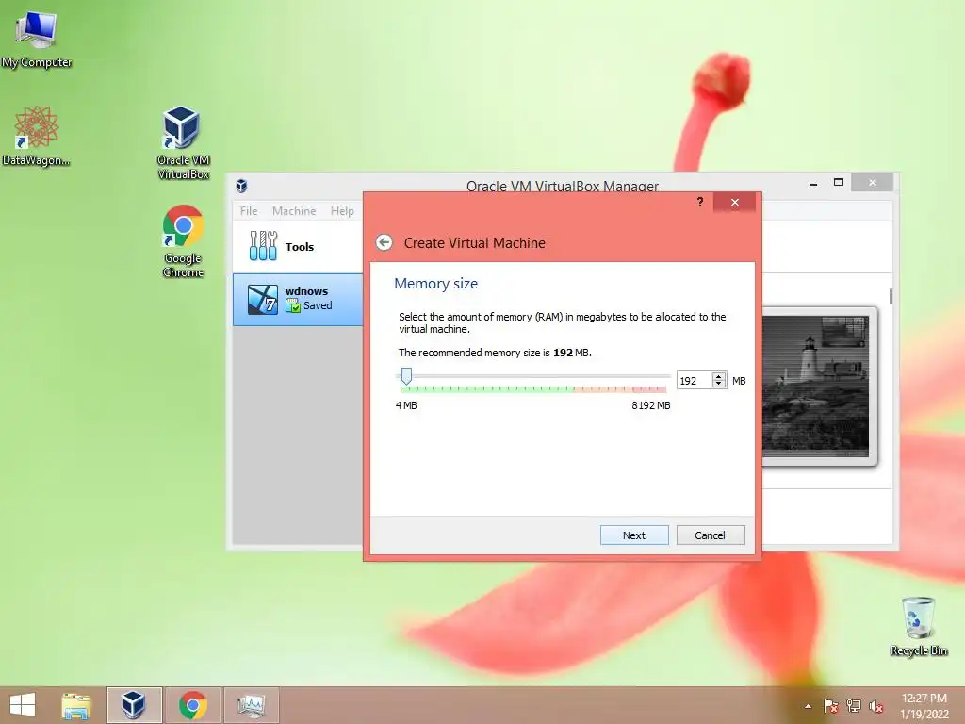Click the memory MB input field
Screen dimensions: 965x724
coord(695,381)
